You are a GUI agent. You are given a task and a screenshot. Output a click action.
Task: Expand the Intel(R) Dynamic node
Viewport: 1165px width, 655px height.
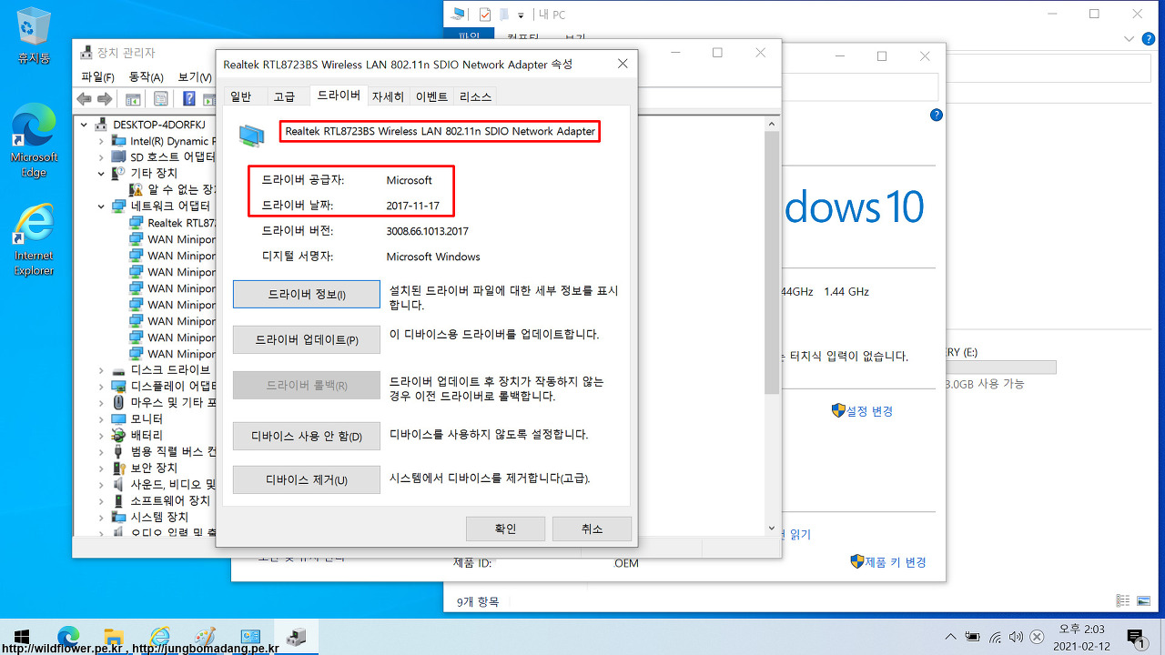click(x=101, y=141)
